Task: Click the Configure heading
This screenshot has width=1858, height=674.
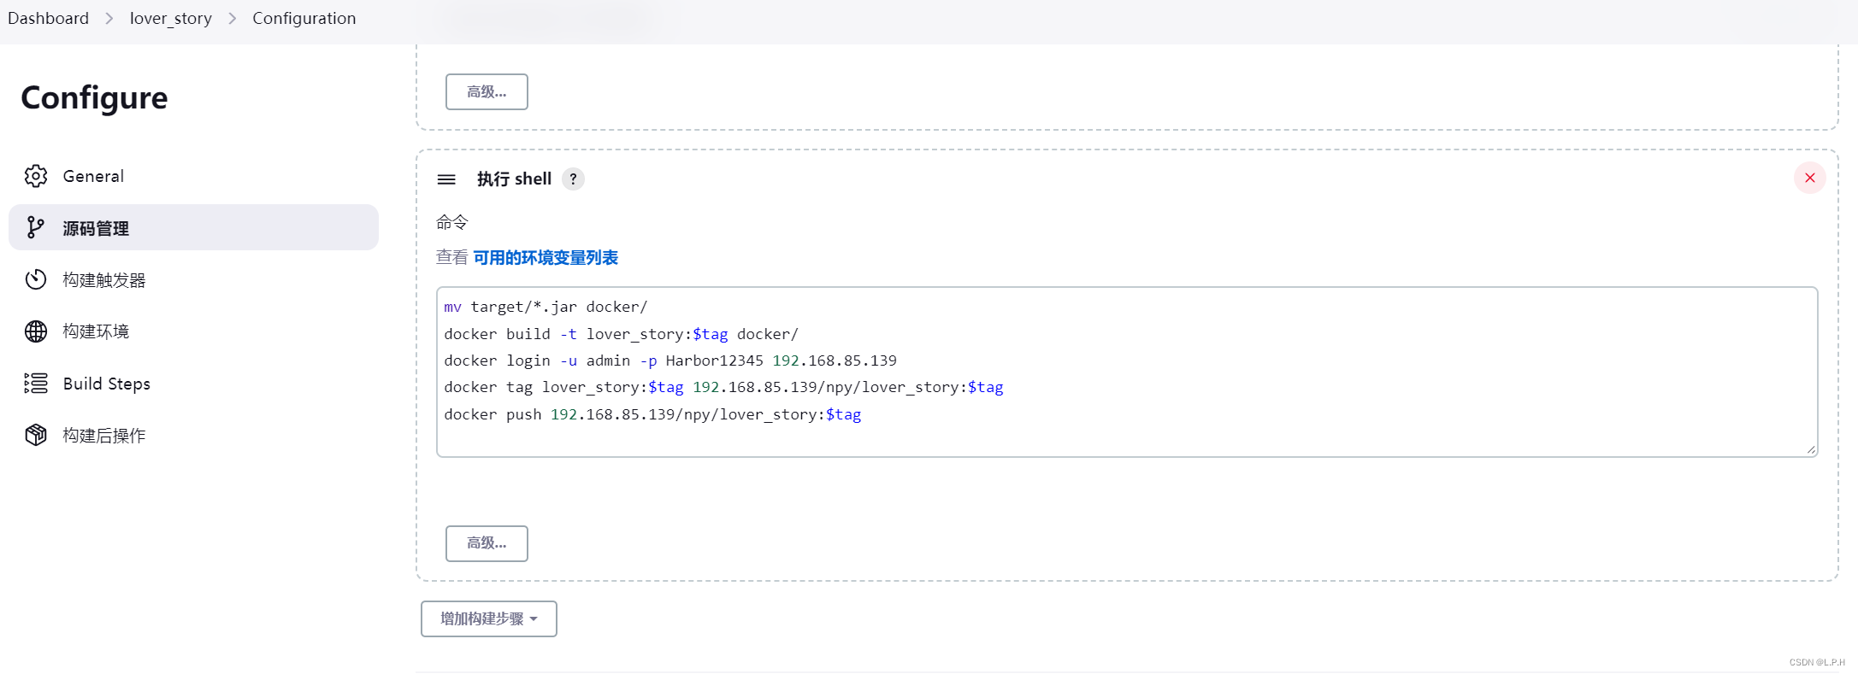Action: point(94,98)
